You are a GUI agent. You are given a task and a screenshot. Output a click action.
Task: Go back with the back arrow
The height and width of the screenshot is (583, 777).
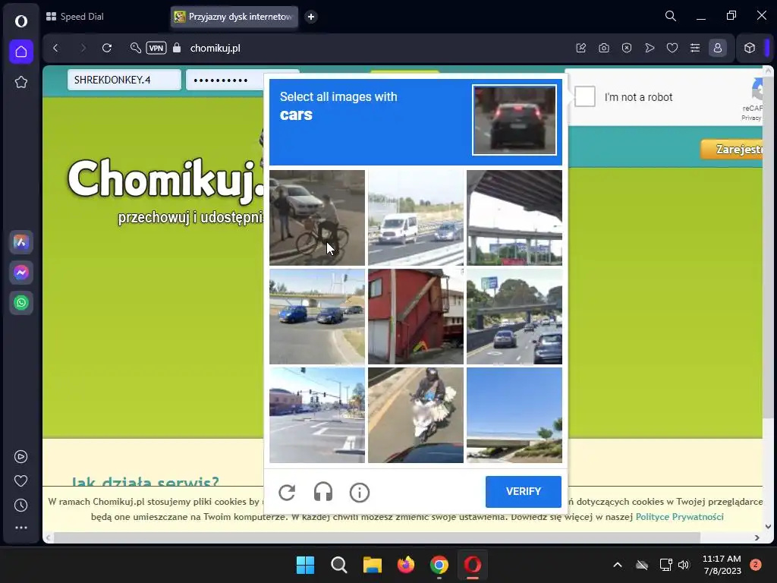[x=55, y=48]
